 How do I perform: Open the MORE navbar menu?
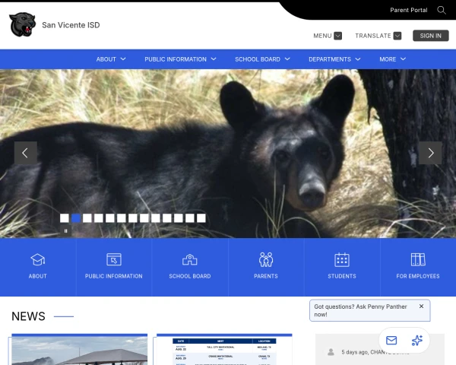click(x=388, y=59)
